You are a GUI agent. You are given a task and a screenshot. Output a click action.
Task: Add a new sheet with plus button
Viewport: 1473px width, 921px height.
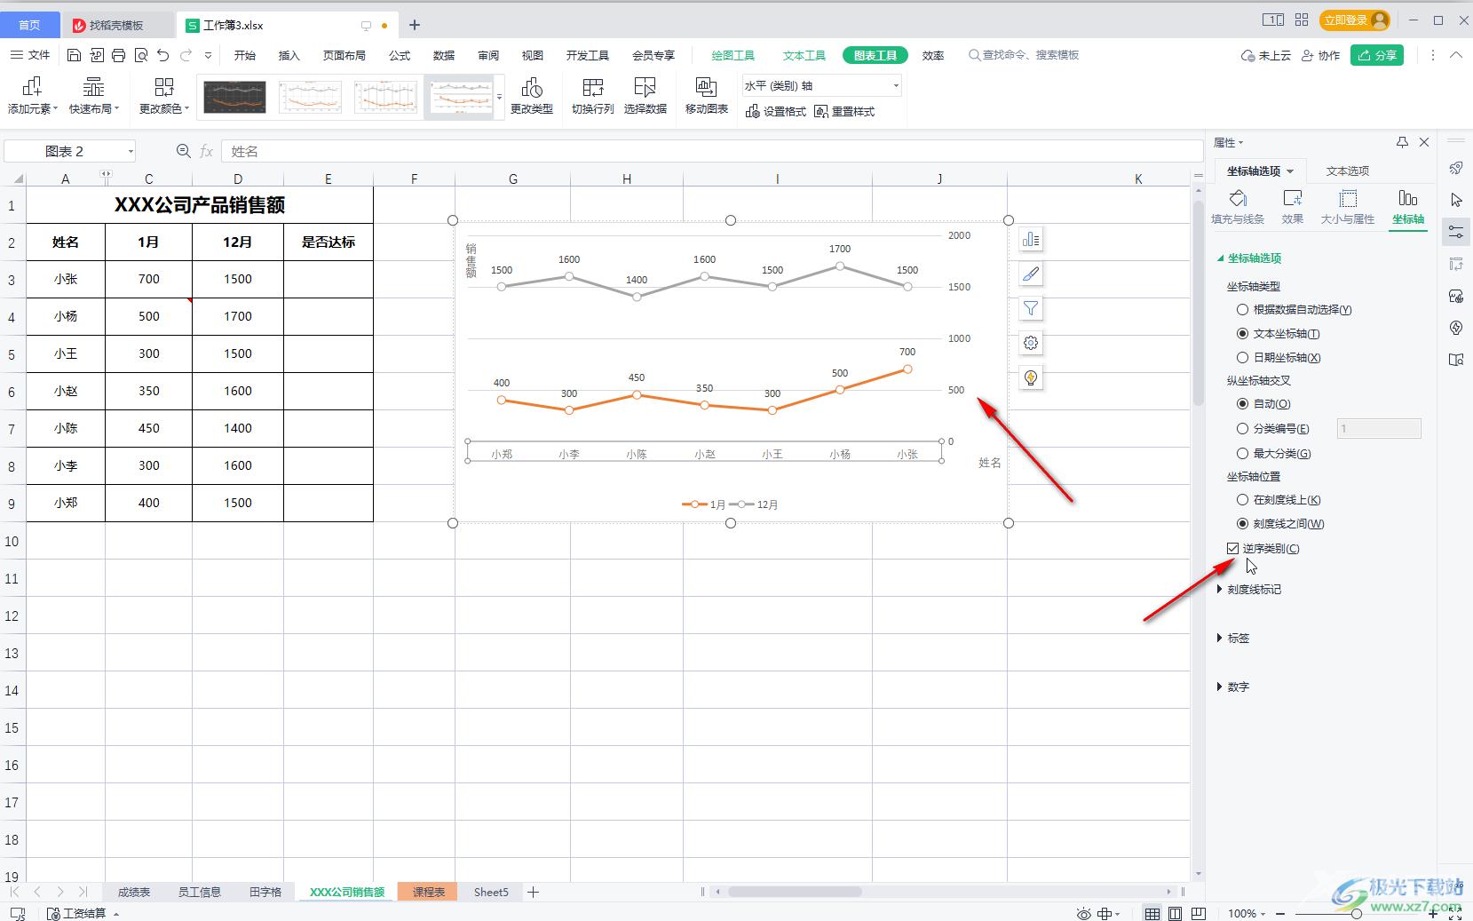(533, 892)
